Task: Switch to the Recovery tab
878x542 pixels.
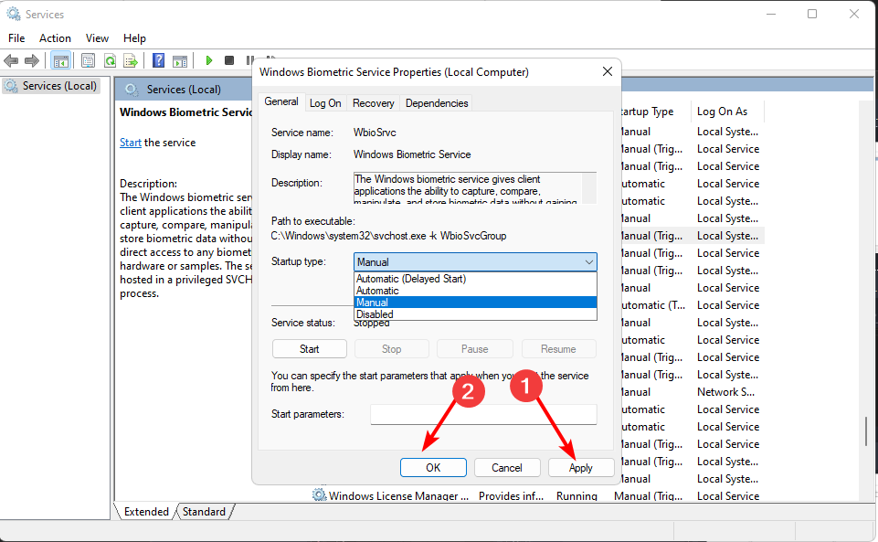Action: pos(374,103)
